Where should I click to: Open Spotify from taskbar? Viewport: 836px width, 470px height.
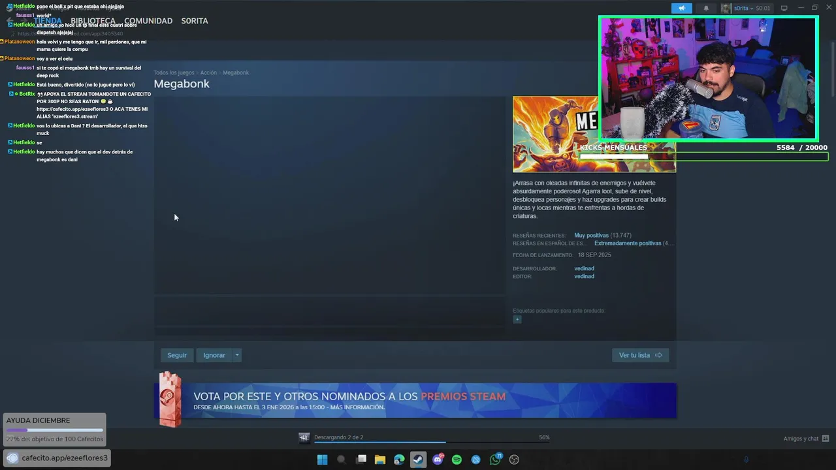[457, 460]
